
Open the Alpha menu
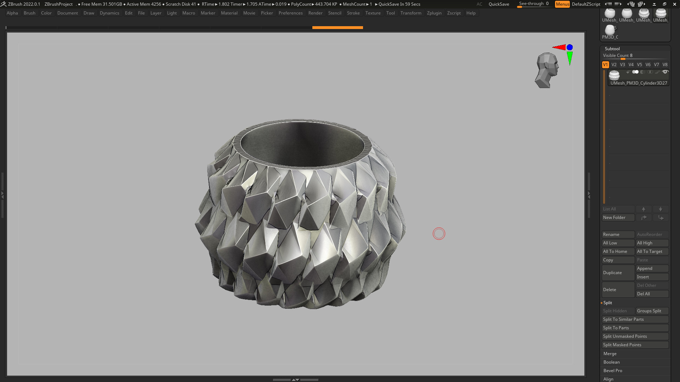coord(12,13)
